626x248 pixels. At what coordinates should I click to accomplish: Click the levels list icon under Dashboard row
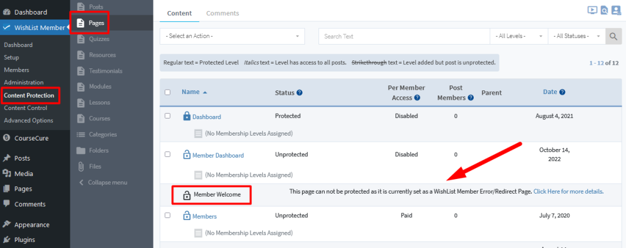pyautogui.click(x=198, y=133)
